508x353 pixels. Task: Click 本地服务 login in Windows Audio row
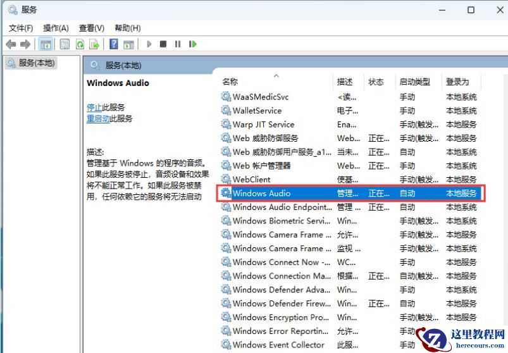461,194
